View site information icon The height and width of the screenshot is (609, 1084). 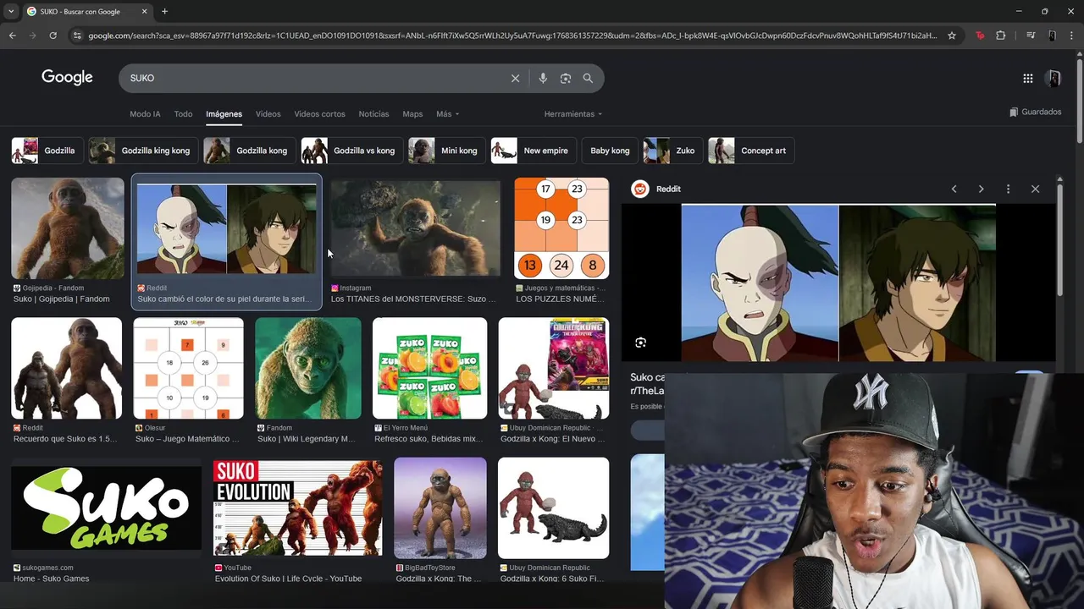pyautogui.click(x=77, y=36)
